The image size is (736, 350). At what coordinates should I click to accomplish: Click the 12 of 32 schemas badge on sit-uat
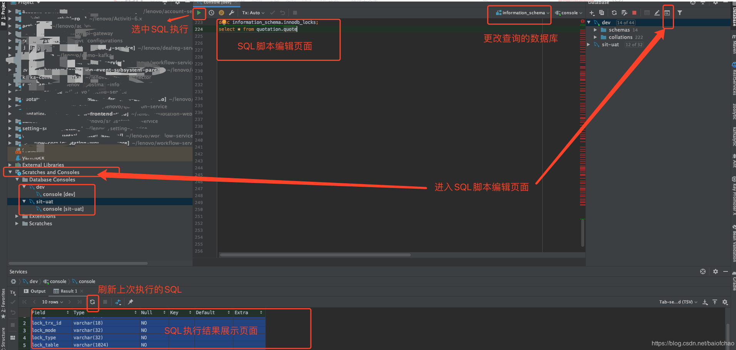[634, 45]
